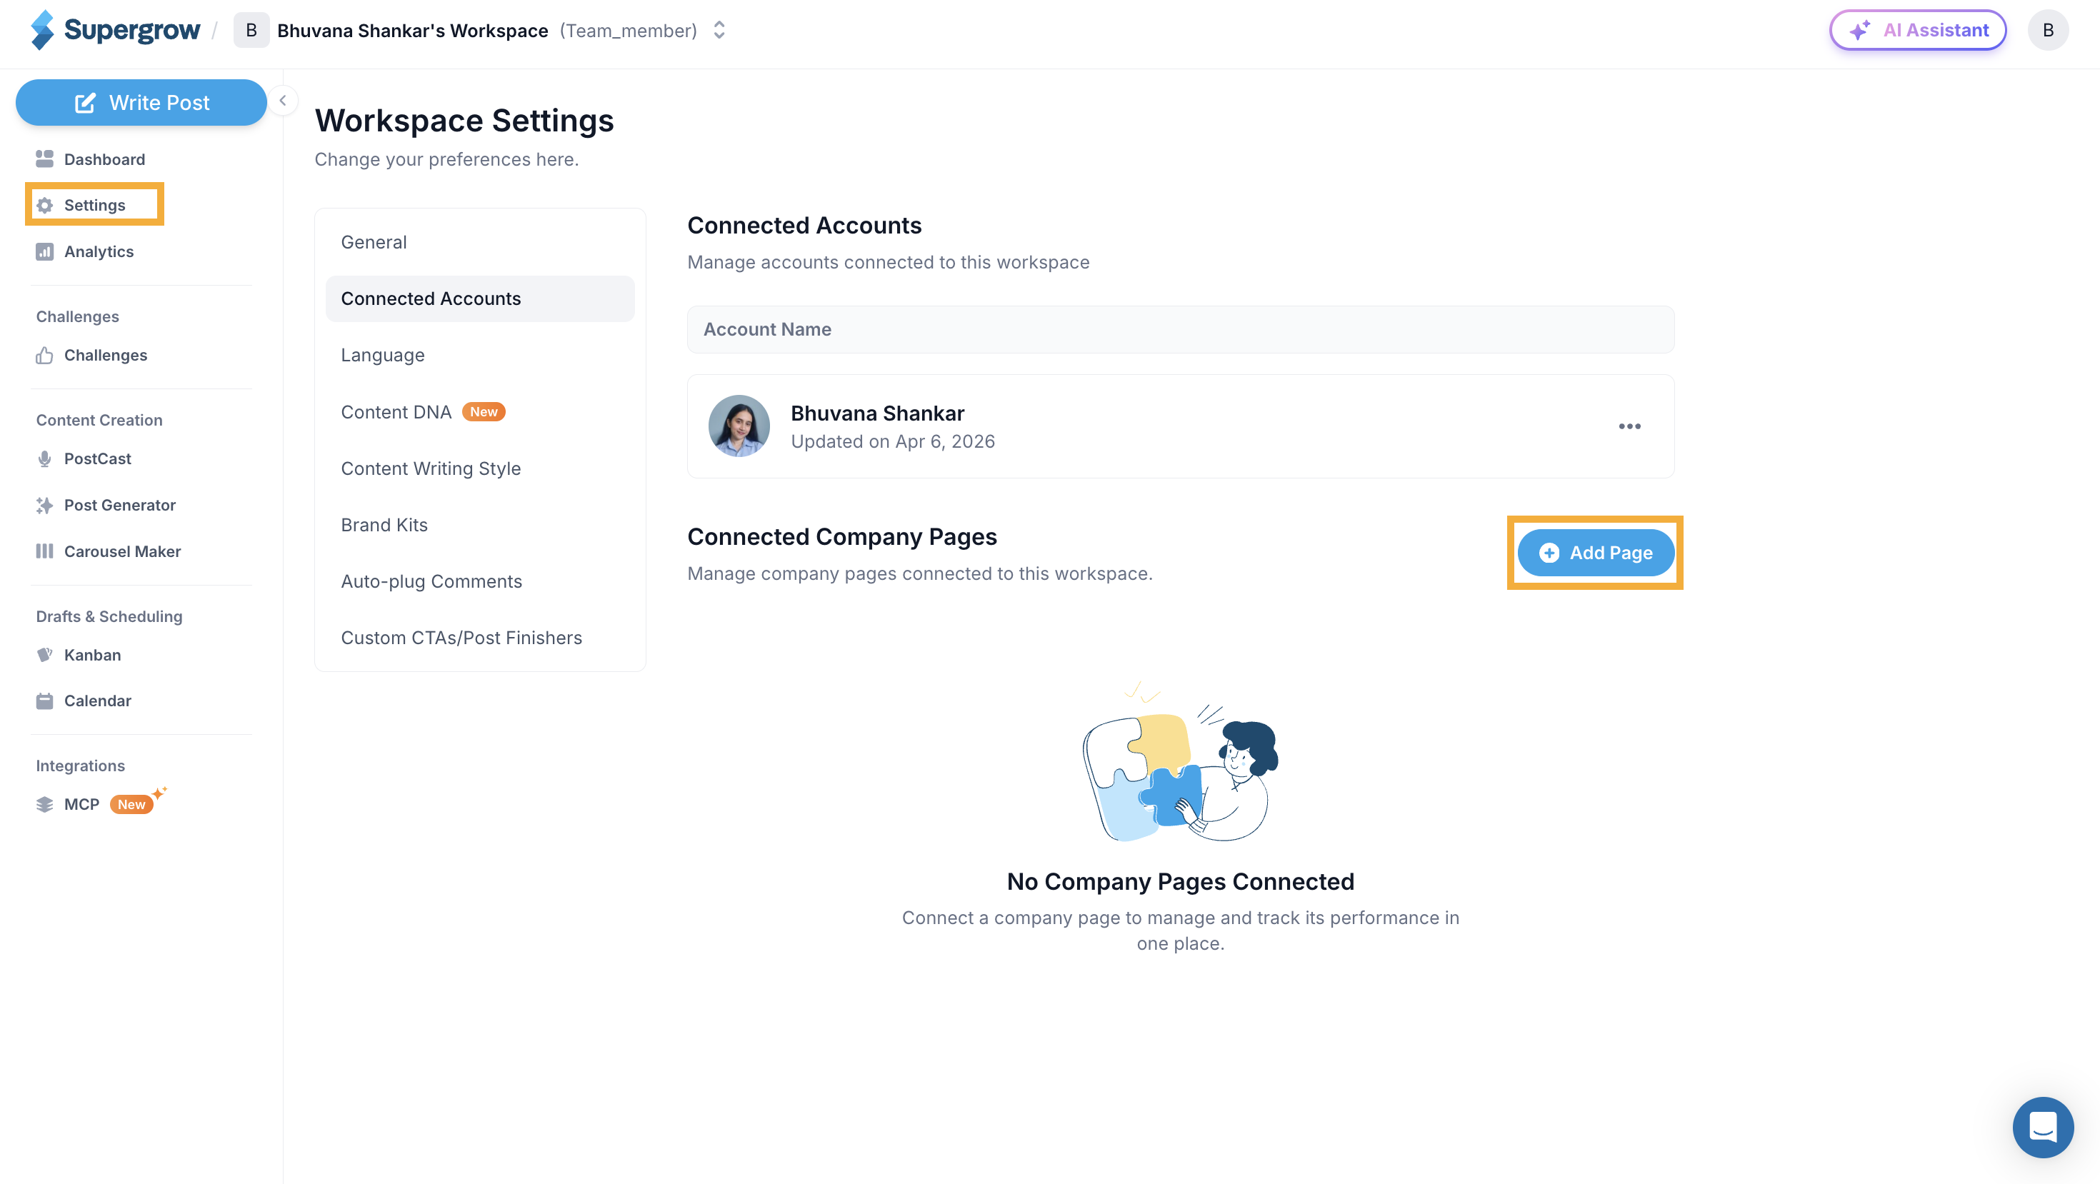Click the Analytics chart icon
The image size is (2100, 1184).
[x=44, y=252]
